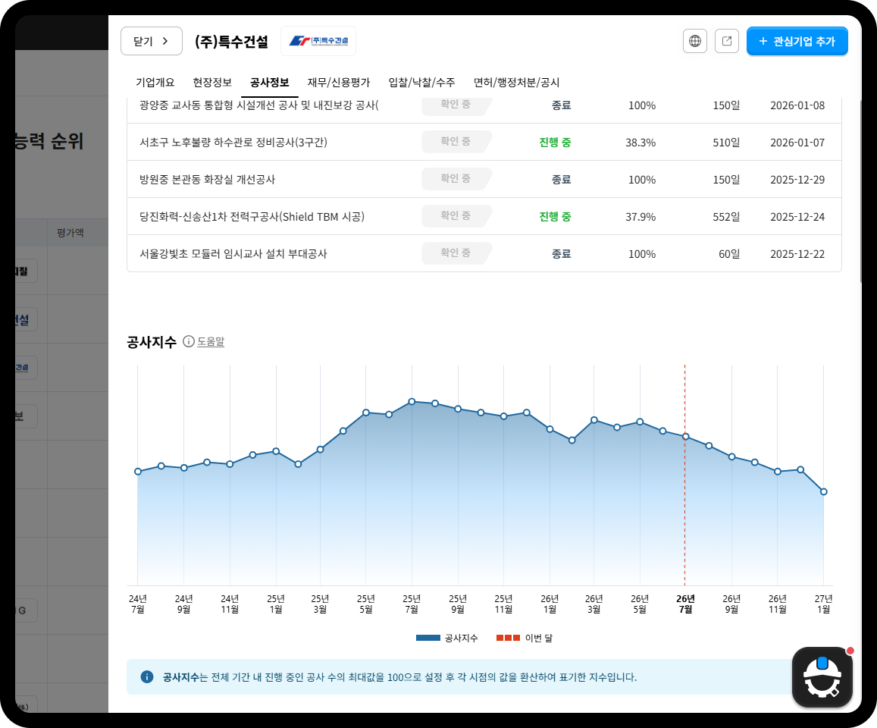Click date 2025-12-22
This screenshot has height=728, width=877.
tap(797, 254)
